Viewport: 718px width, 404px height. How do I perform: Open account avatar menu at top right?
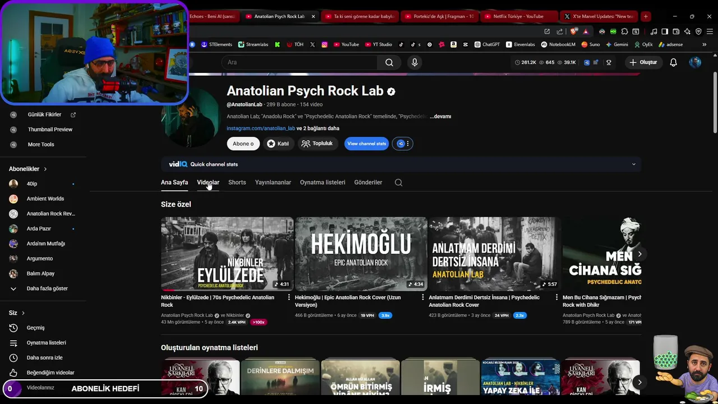[x=695, y=62]
